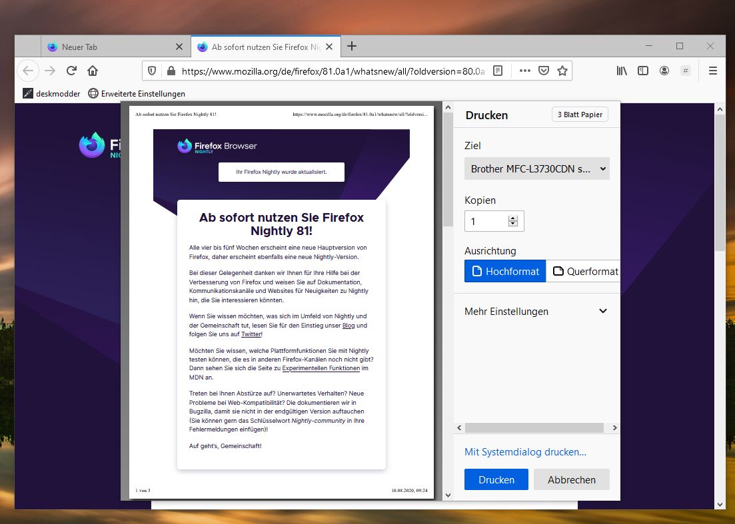Click the 3 Blatt Papier badge
This screenshot has height=524, width=735.
(580, 115)
